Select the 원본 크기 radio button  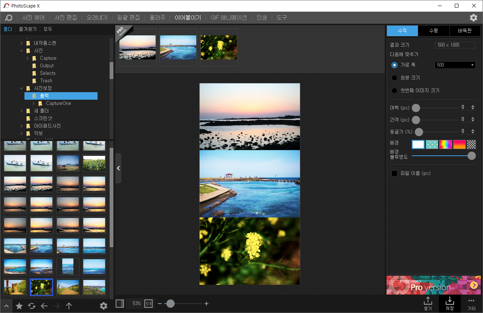(394, 78)
